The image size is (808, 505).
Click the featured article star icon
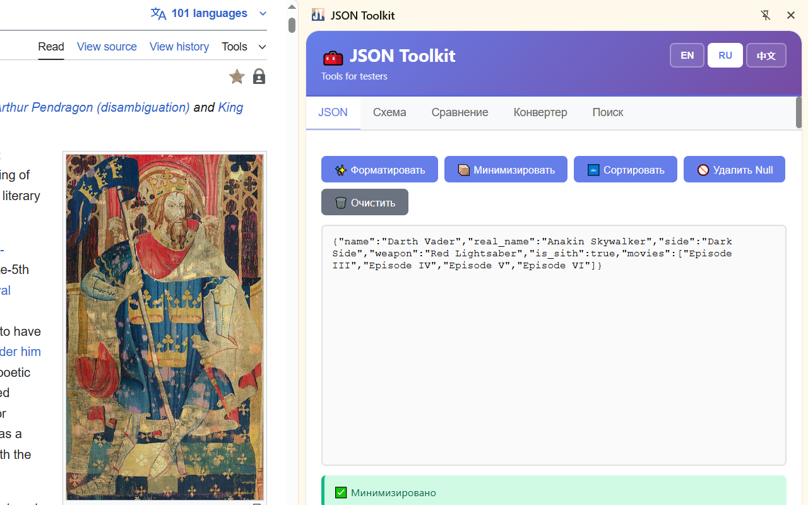237,77
